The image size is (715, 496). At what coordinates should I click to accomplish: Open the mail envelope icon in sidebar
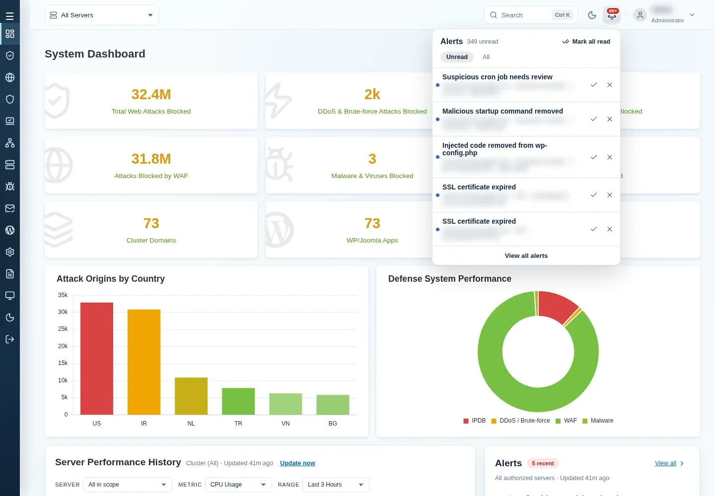pos(9,208)
